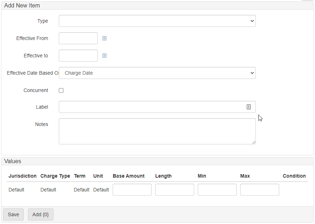
Task: Select the Base Amount input box
Action: pos(132,190)
